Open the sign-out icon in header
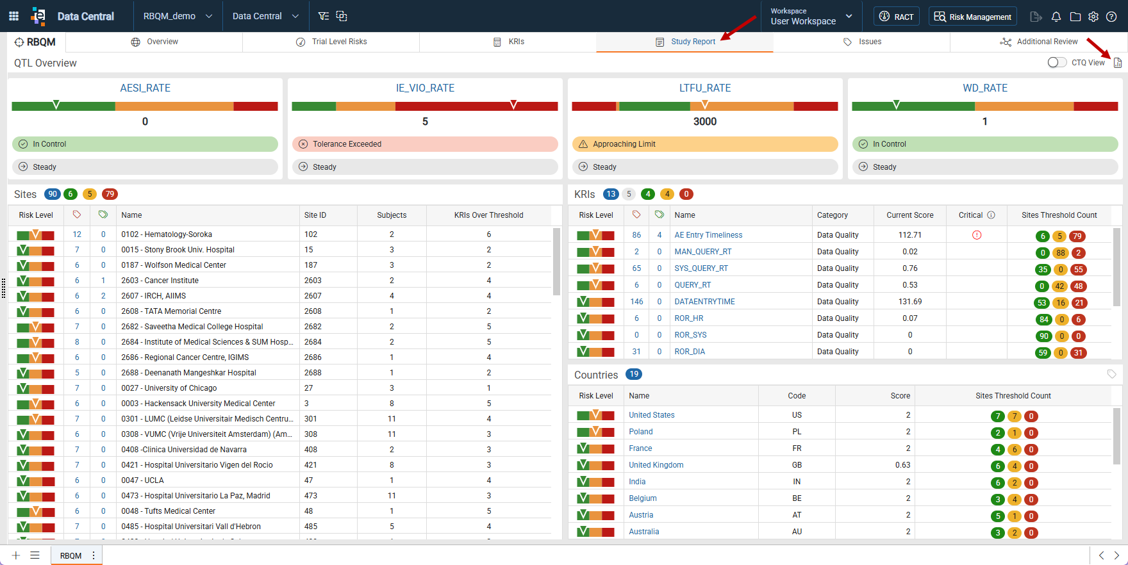Viewport: 1128px width, 565px height. point(1036,17)
